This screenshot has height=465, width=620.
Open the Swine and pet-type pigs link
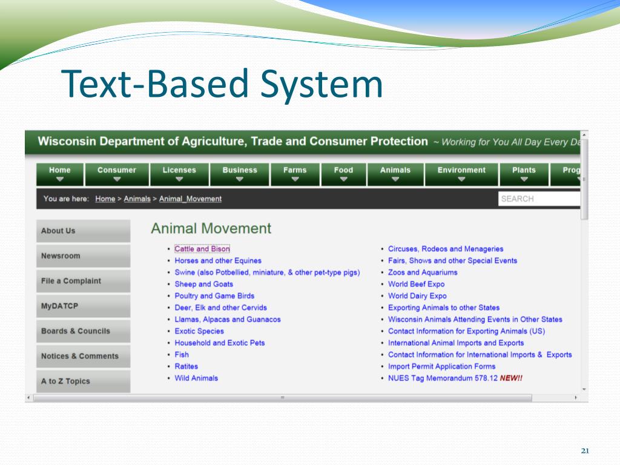click(267, 272)
